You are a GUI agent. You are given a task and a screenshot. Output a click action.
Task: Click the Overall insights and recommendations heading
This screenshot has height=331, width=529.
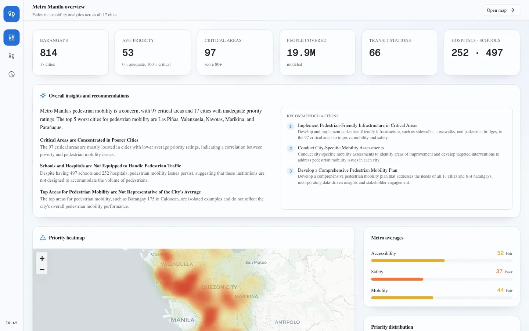(x=89, y=96)
